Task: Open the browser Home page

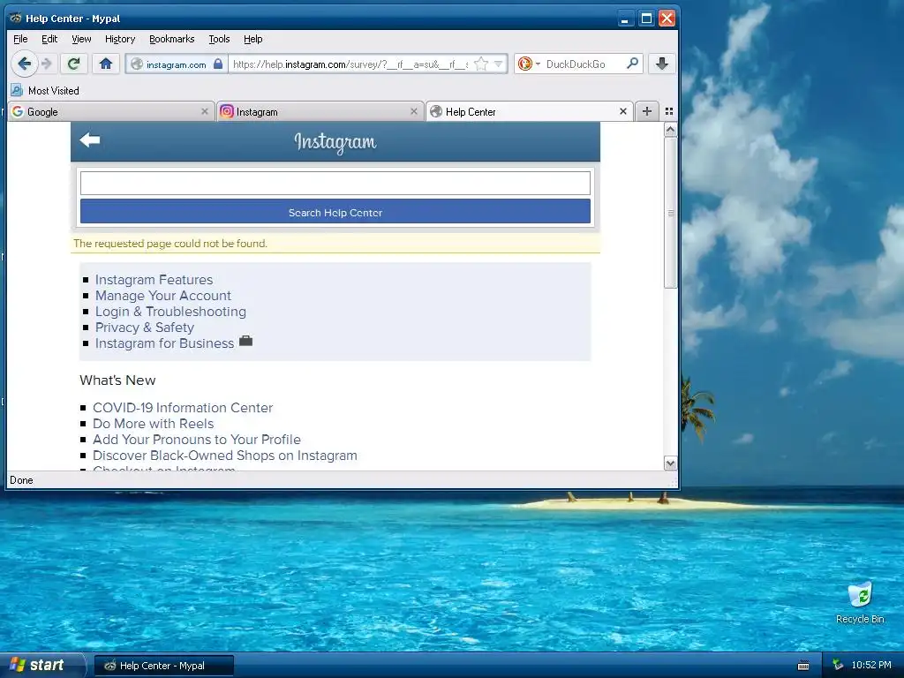Action: (106, 64)
